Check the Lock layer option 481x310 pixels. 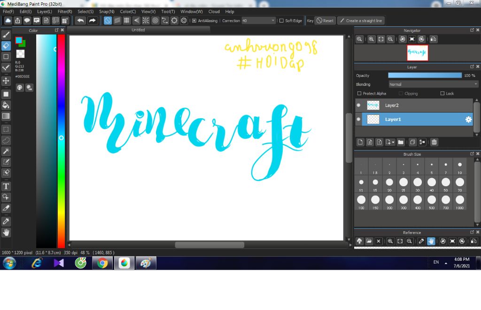(x=442, y=93)
